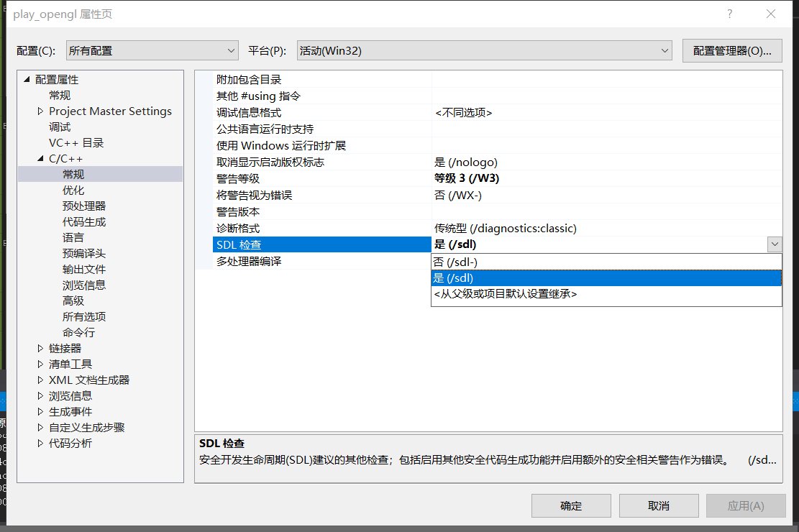Click the help question mark icon

click(729, 14)
